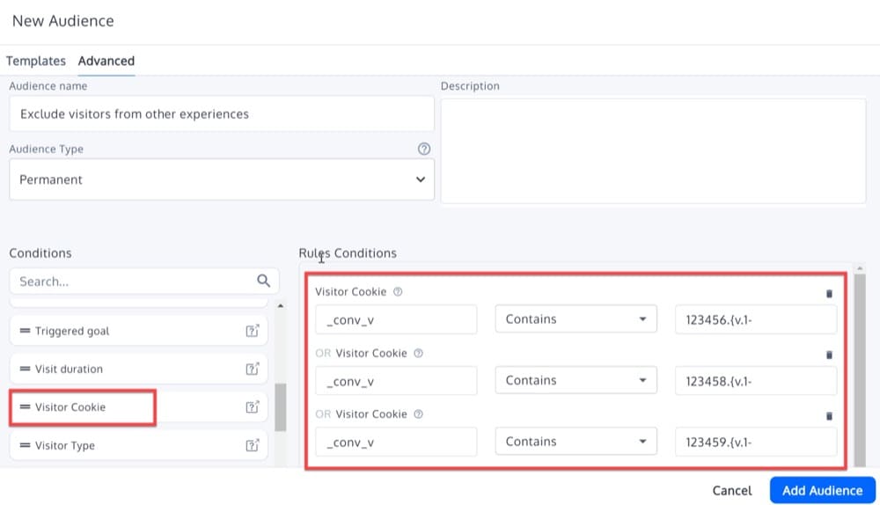Click the Audience name input field

coord(222,114)
